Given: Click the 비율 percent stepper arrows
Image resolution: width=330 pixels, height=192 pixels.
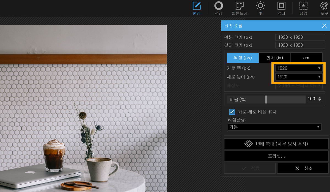Looking at the screenshot, I should click(320, 99).
